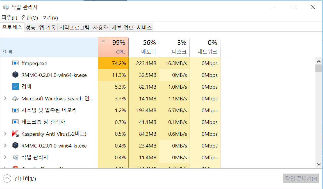Select the first RMMC-0.2.01.0-win64-kr.exe process icon
Image resolution: width=323 pixels, height=189 pixels.
point(15,75)
